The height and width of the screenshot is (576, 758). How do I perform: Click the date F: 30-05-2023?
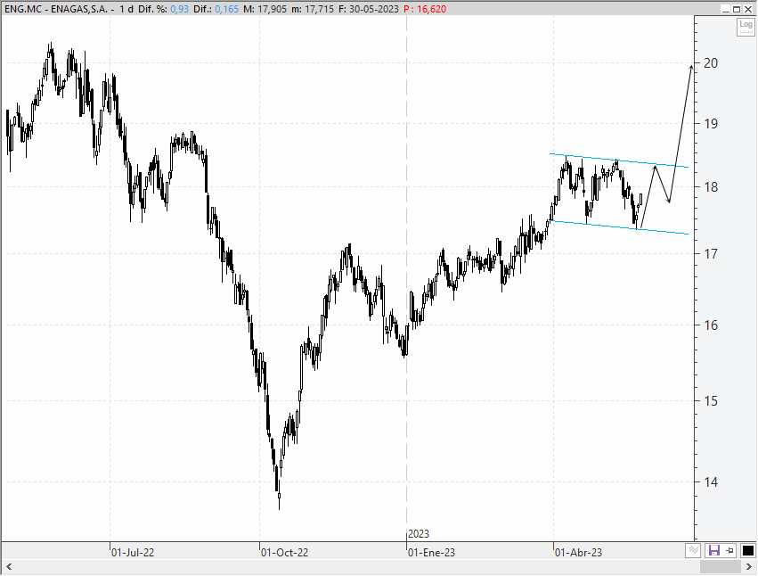(369, 9)
